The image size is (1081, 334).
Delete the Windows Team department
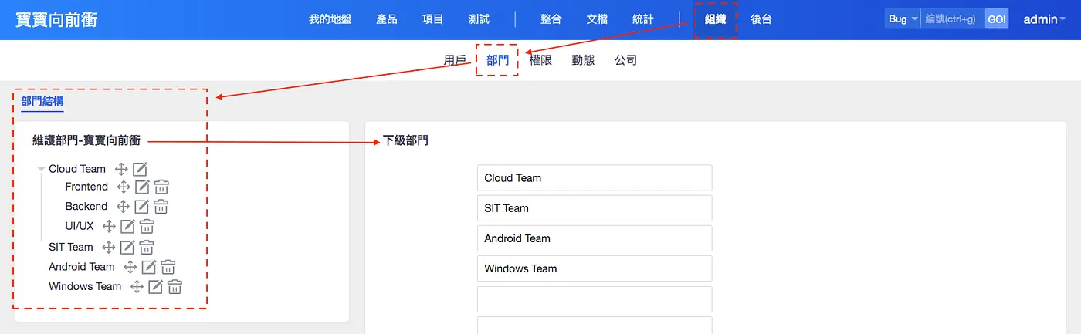click(175, 287)
